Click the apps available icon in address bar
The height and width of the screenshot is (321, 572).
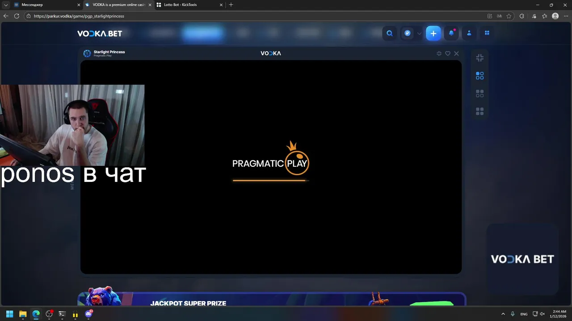click(x=490, y=16)
